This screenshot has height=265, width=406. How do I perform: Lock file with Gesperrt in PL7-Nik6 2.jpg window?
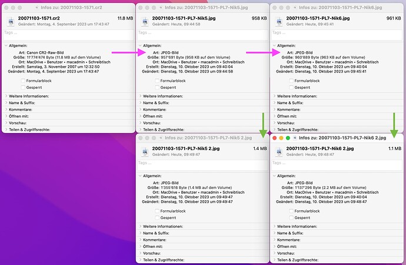click(291, 218)
